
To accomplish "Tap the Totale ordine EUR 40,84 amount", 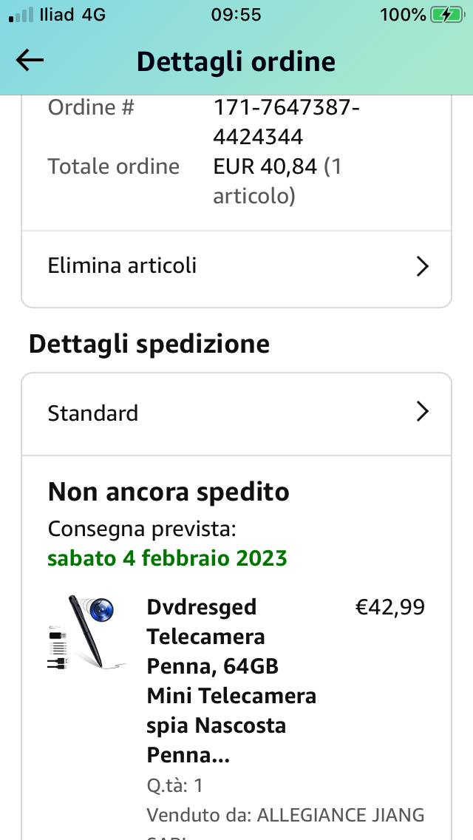I will click(277, 181).
